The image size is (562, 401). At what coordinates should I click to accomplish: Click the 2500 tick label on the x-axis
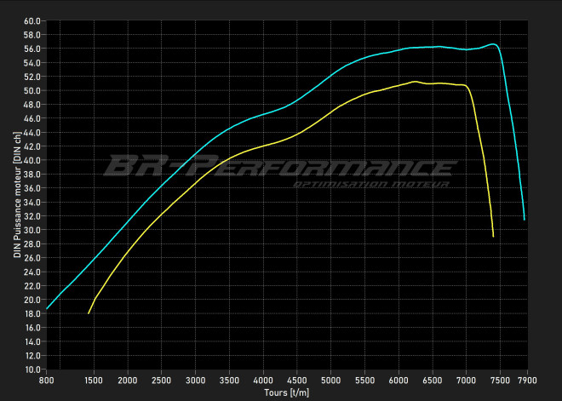click(162, 380)
